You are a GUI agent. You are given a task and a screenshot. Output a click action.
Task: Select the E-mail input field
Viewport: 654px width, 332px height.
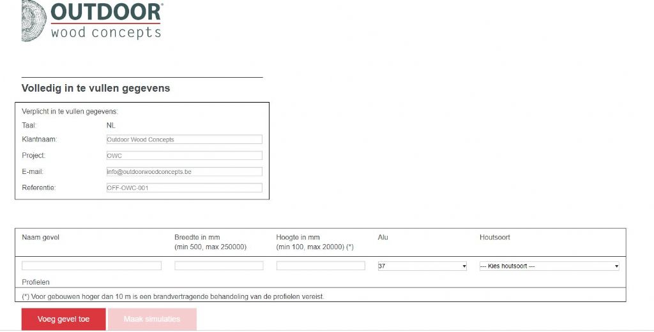tap(184, 171)
